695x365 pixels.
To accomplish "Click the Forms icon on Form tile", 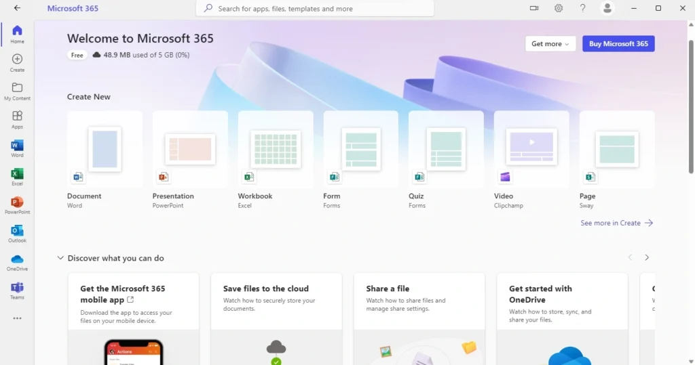I will (x=334, y=177).
